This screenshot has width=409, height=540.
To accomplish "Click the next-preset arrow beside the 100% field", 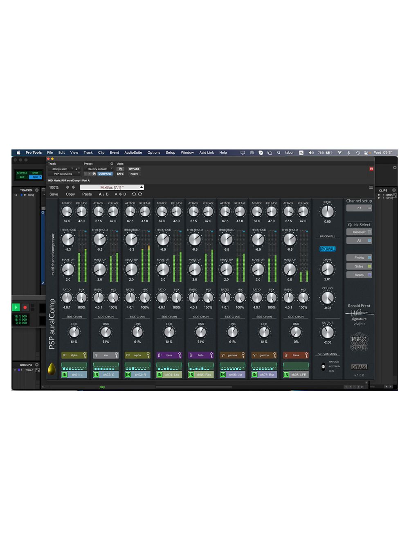I will tap(74, 187).
